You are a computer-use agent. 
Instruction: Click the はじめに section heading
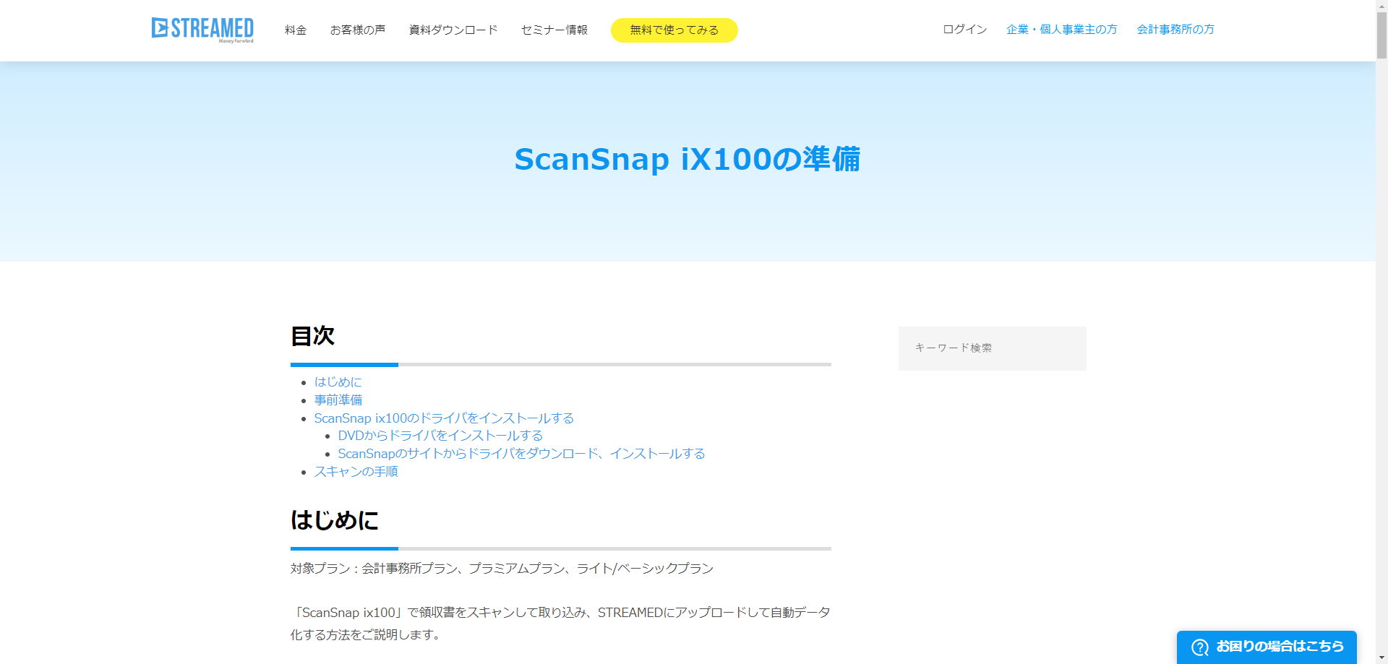(x=335, y=520)
